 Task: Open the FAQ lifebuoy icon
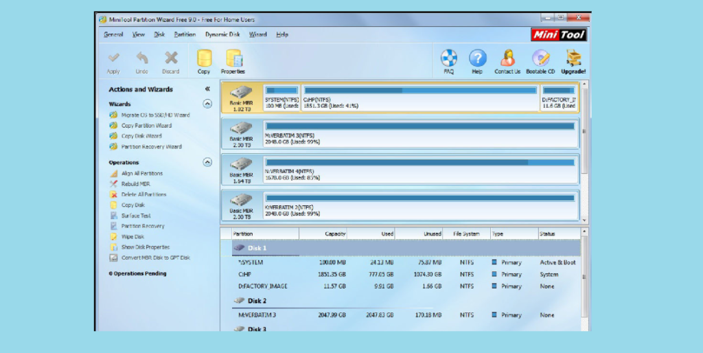pyautogui.click(x=449, y=58)
